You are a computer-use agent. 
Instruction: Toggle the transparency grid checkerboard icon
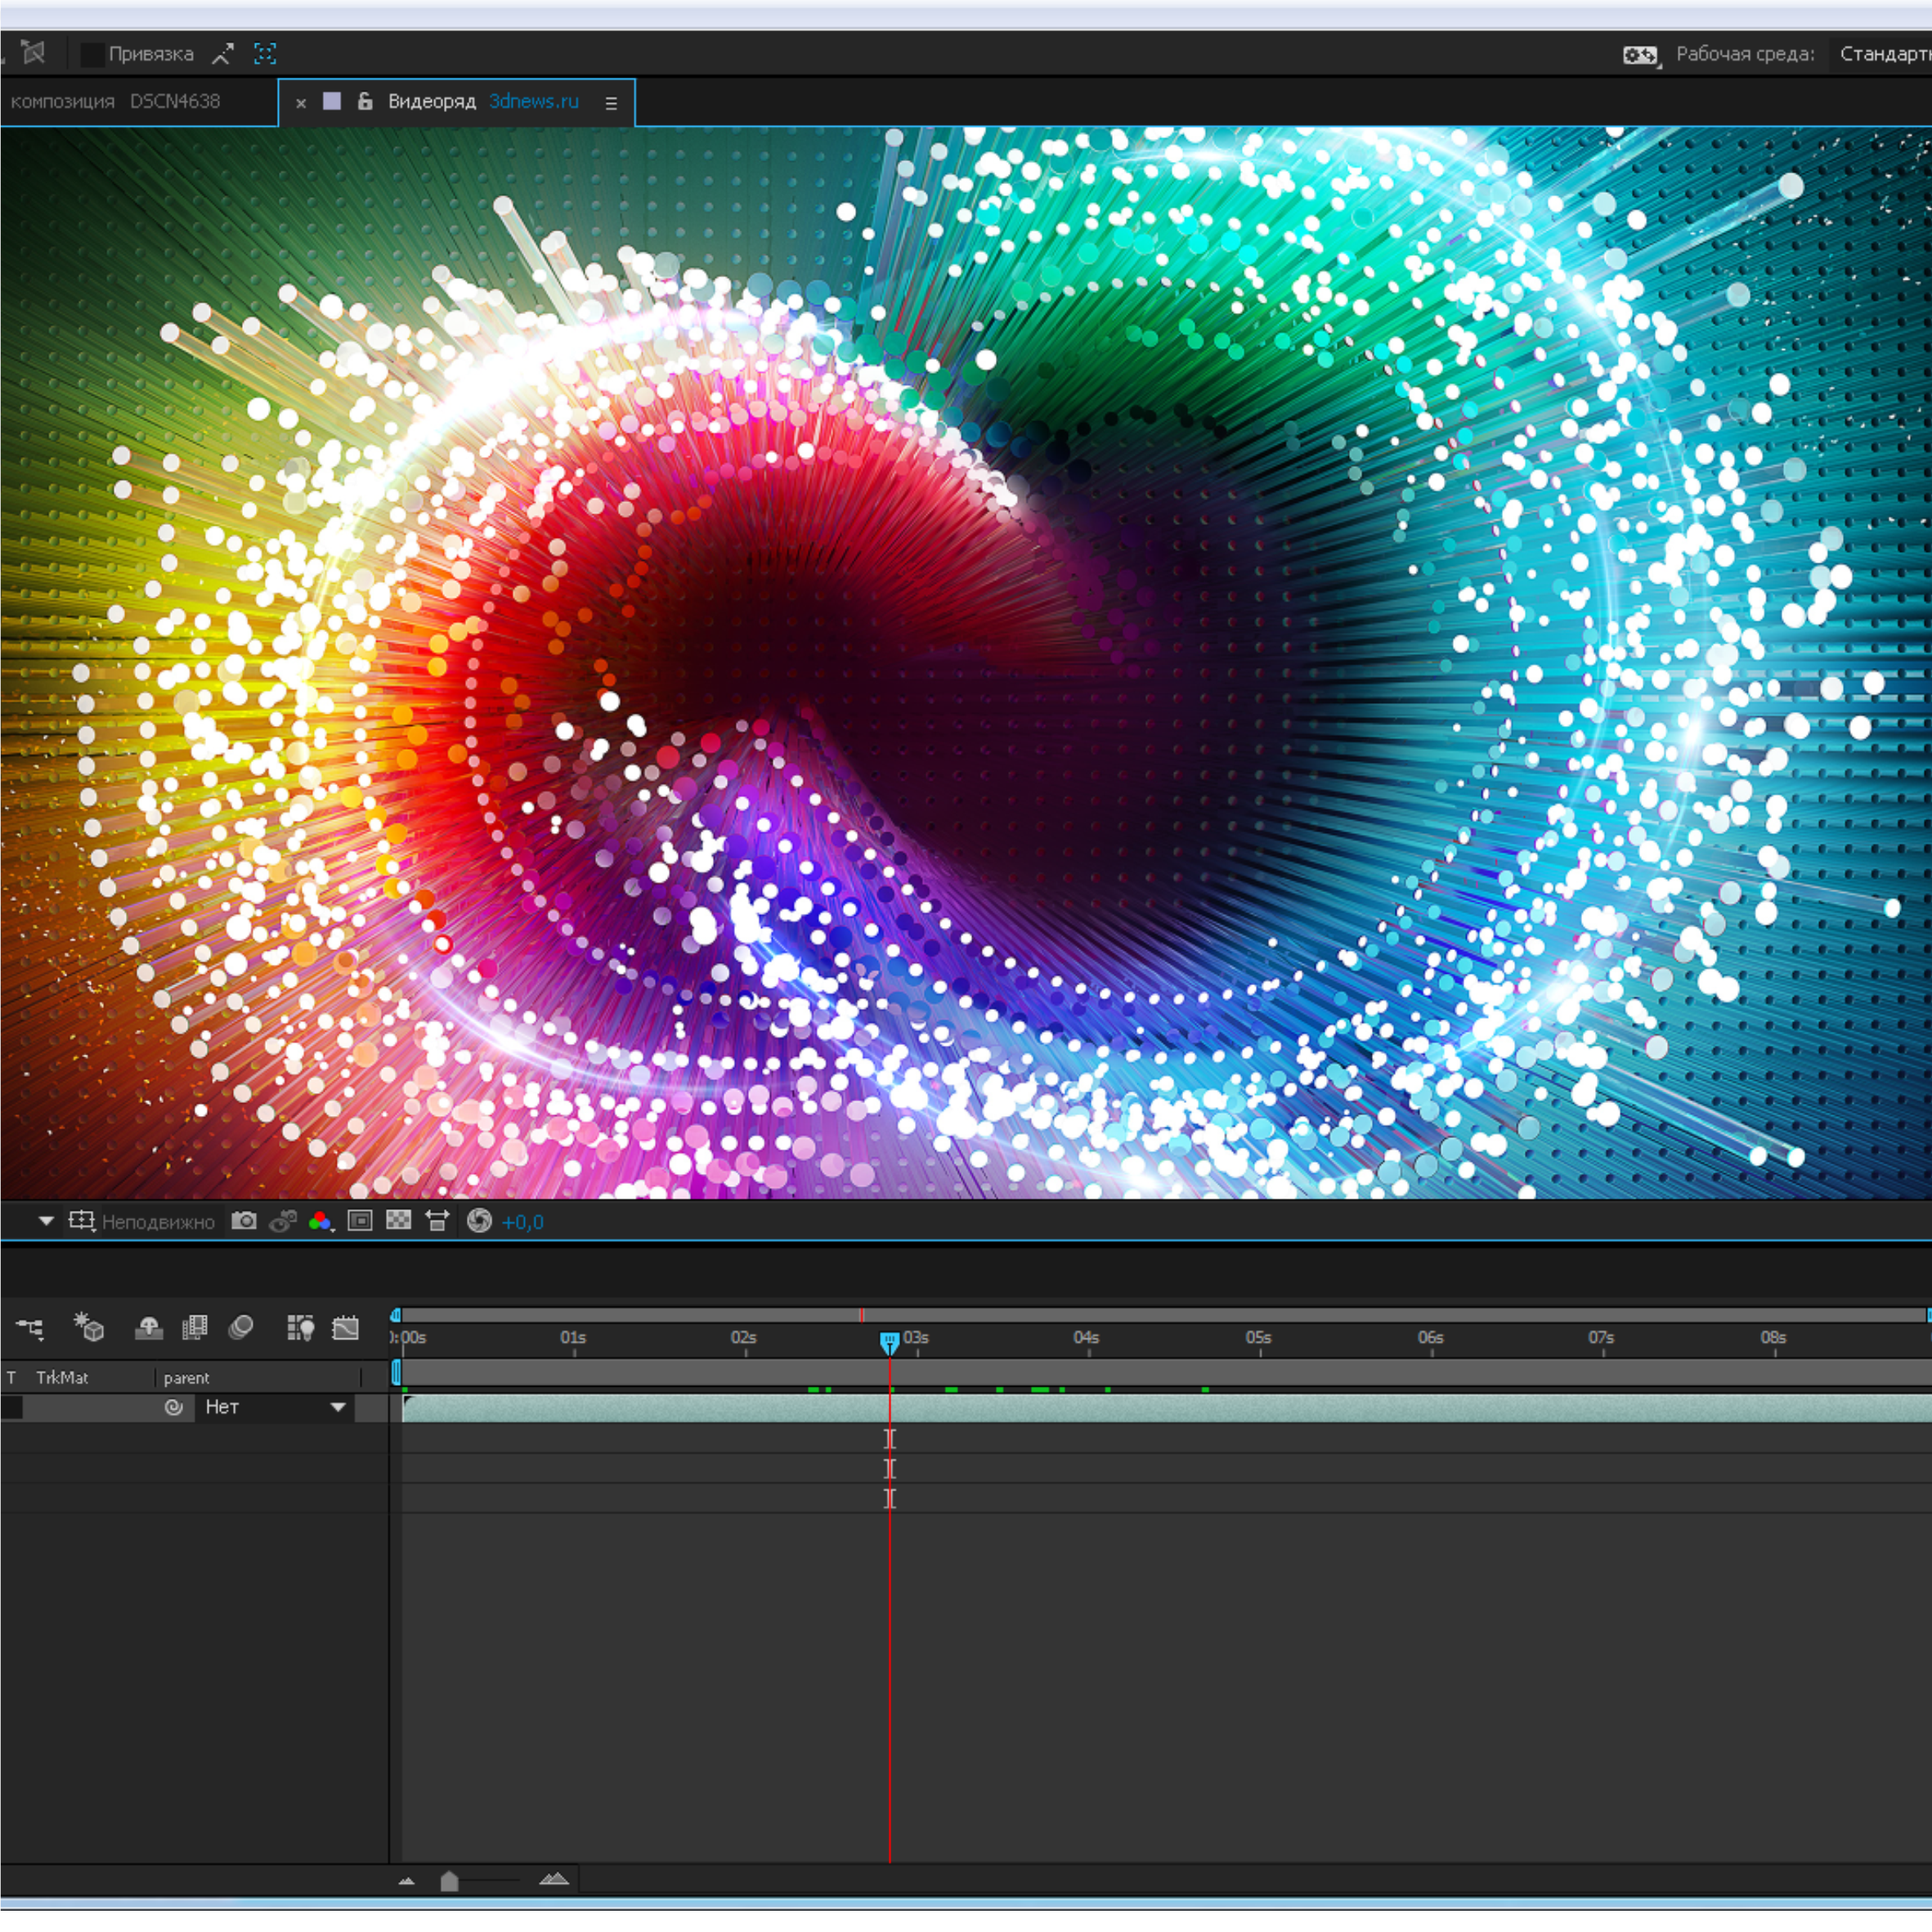click(x=399, y=1221)
